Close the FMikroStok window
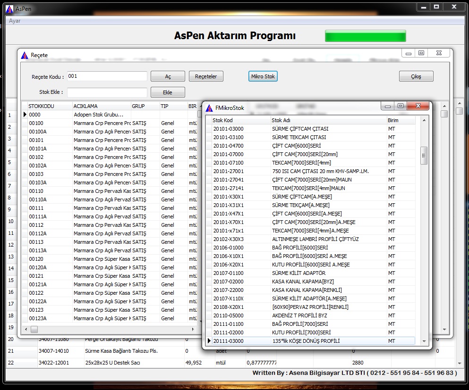 pyautogui.click(x=418, y=106)
